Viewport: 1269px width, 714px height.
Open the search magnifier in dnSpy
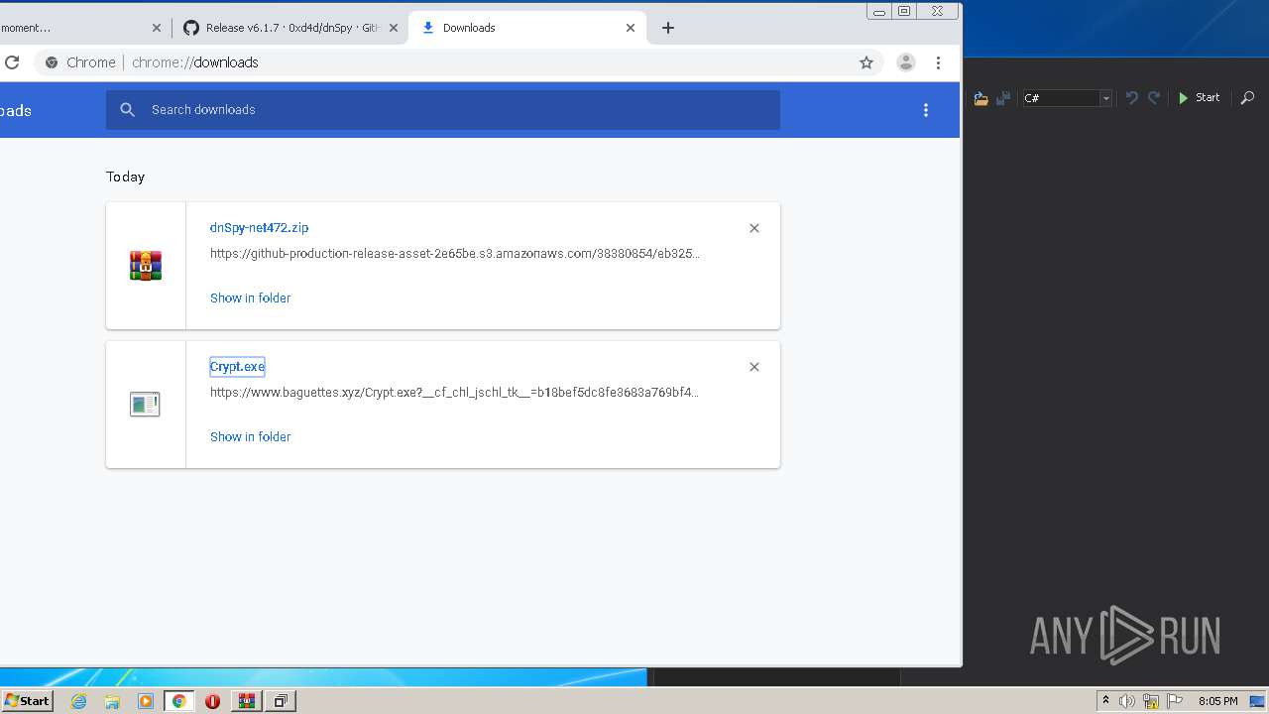tap(1247, 98)
